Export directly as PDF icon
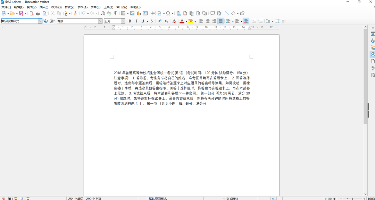 (32, 14)
